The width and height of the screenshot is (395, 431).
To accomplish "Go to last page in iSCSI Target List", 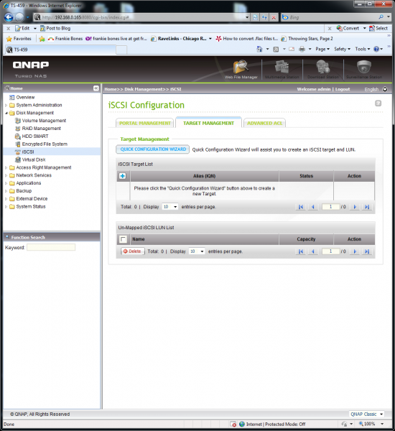I will 367,207.
